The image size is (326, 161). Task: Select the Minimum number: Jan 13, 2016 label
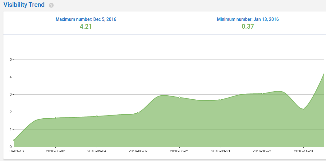click(248, 19)
